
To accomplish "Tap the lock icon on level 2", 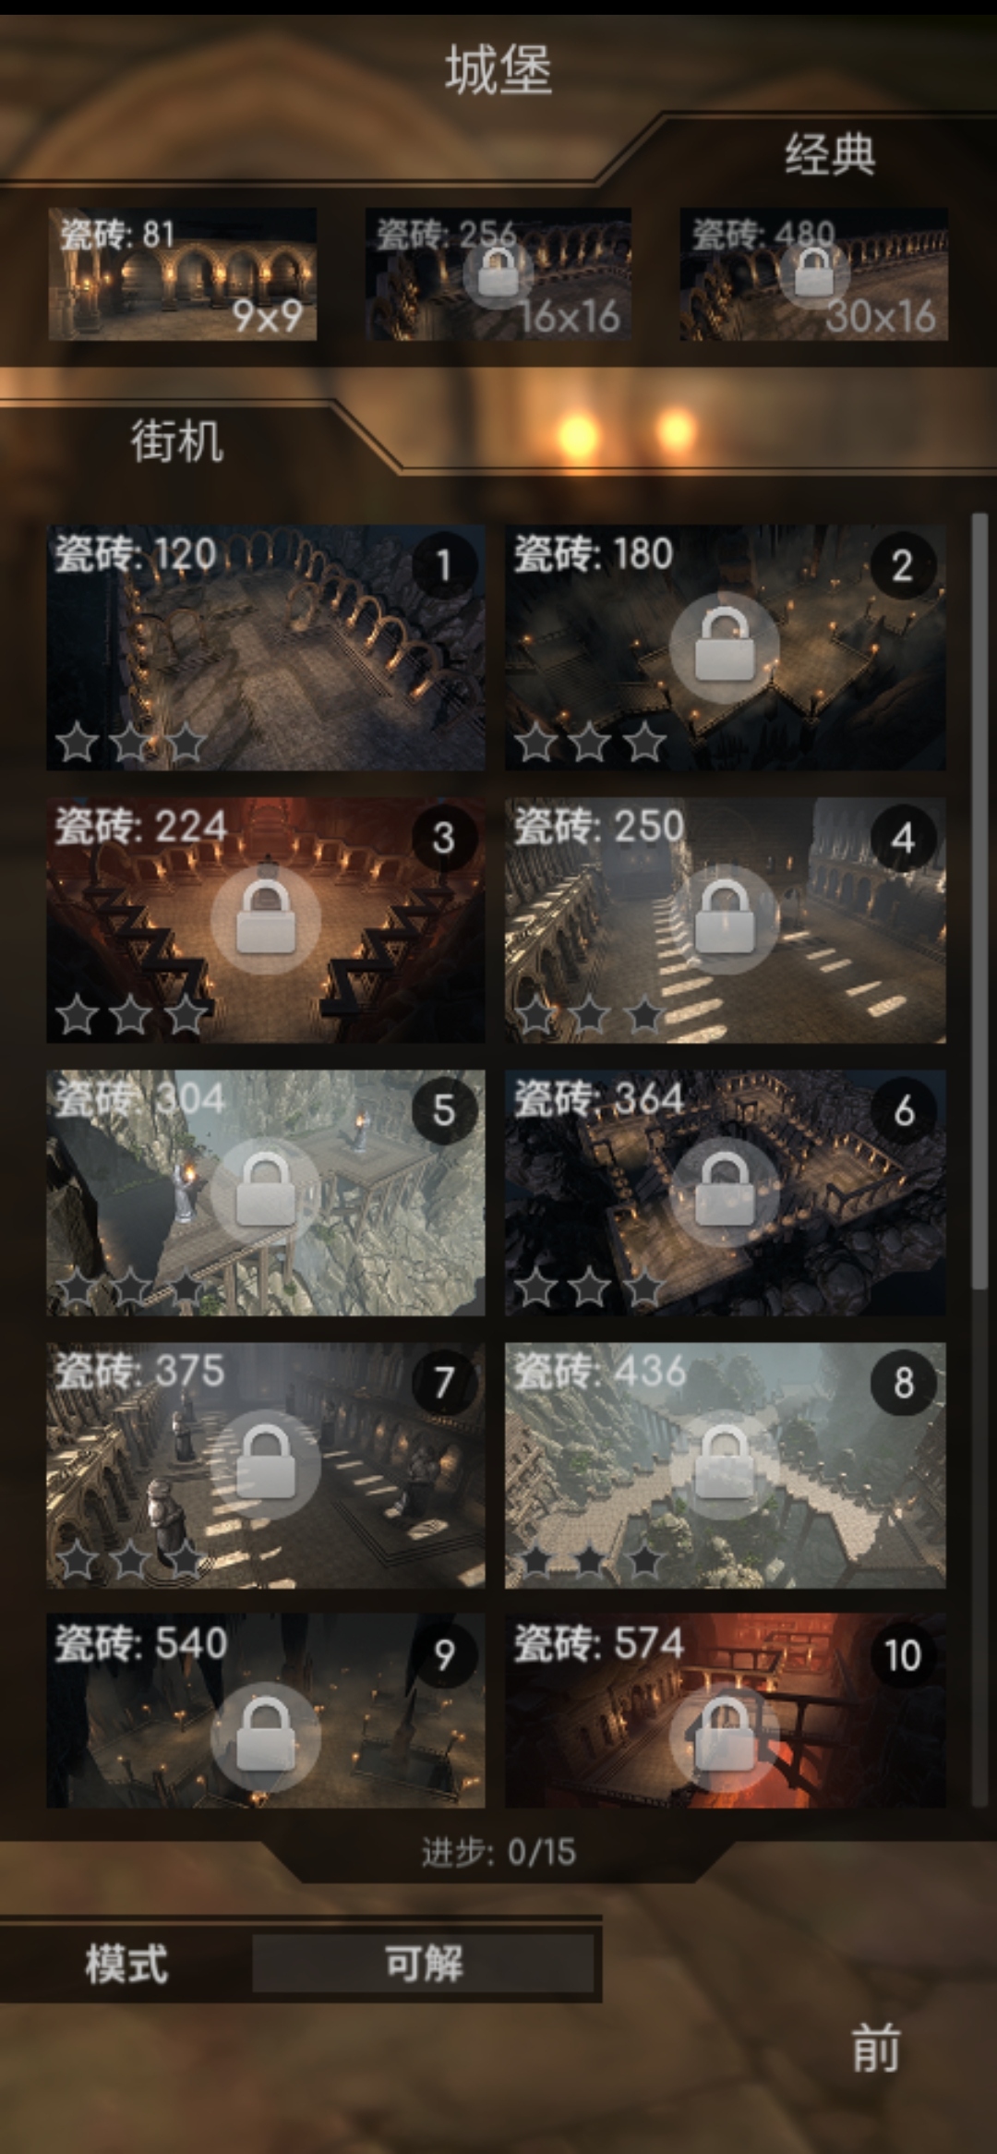I will tap(725, 647).
